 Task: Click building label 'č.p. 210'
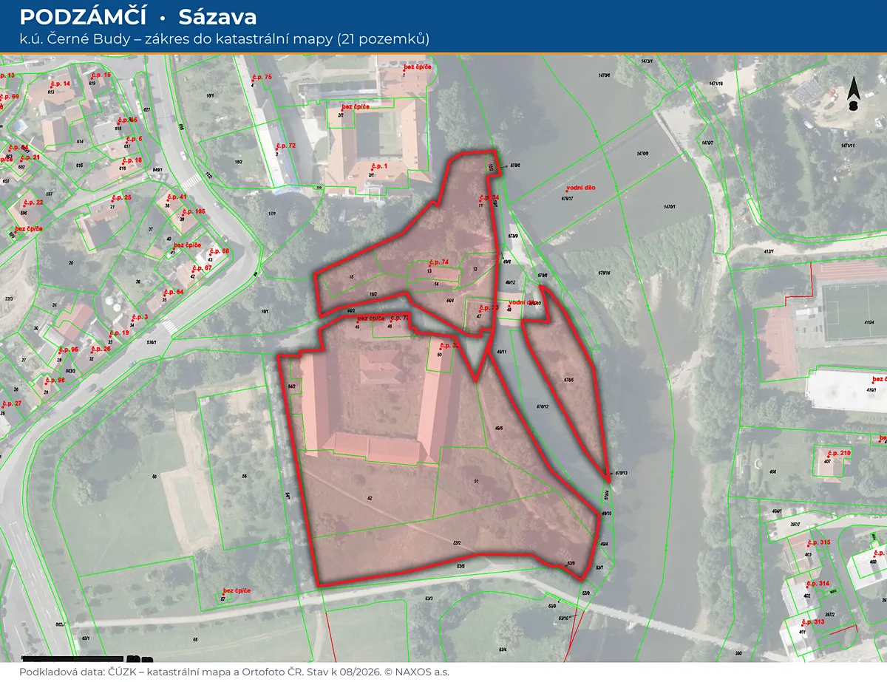click(840, 453)
